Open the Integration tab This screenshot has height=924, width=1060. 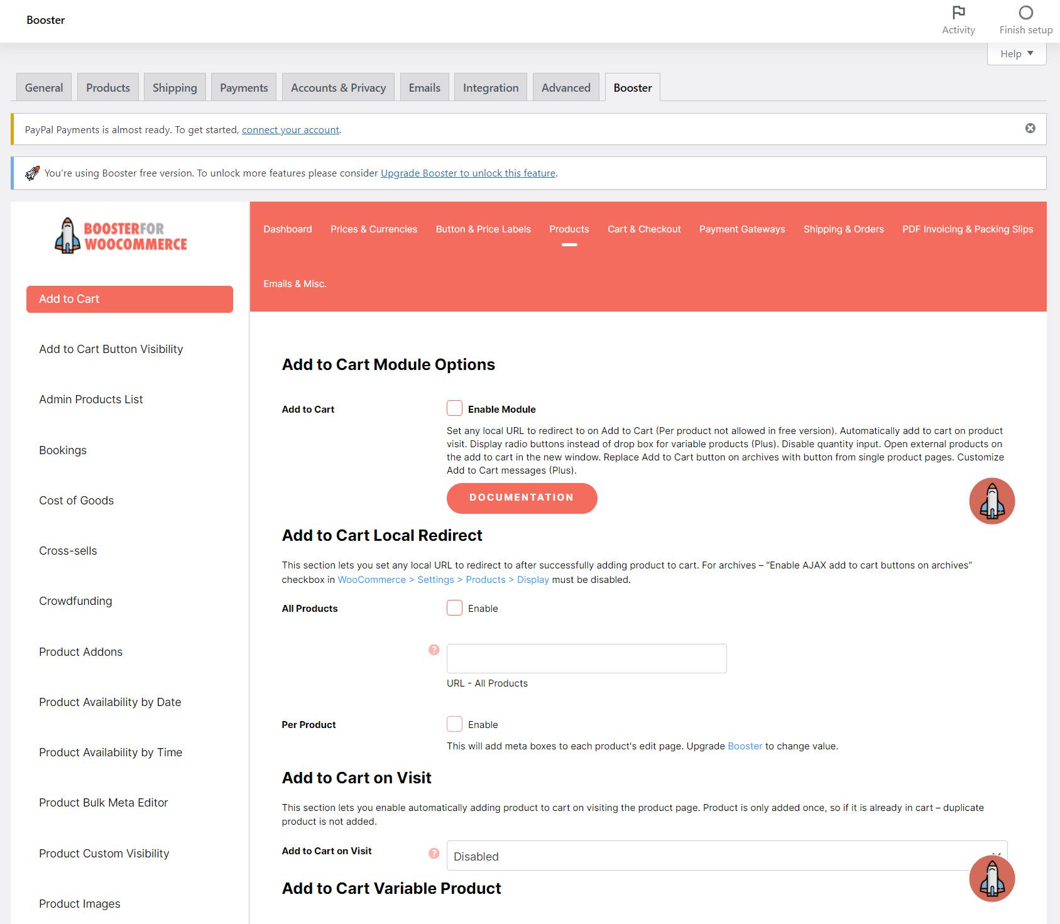491,87
